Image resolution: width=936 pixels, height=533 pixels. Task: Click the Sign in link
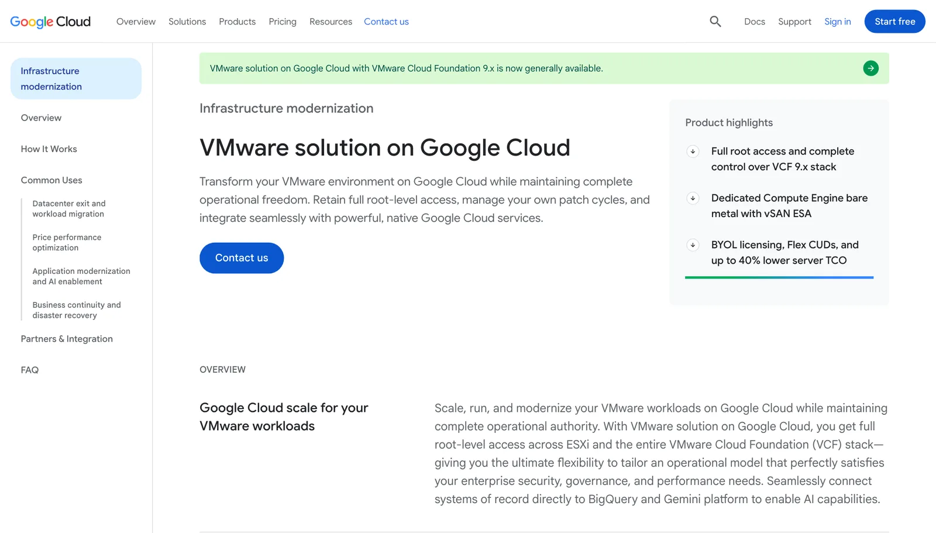tap(838, 22)
